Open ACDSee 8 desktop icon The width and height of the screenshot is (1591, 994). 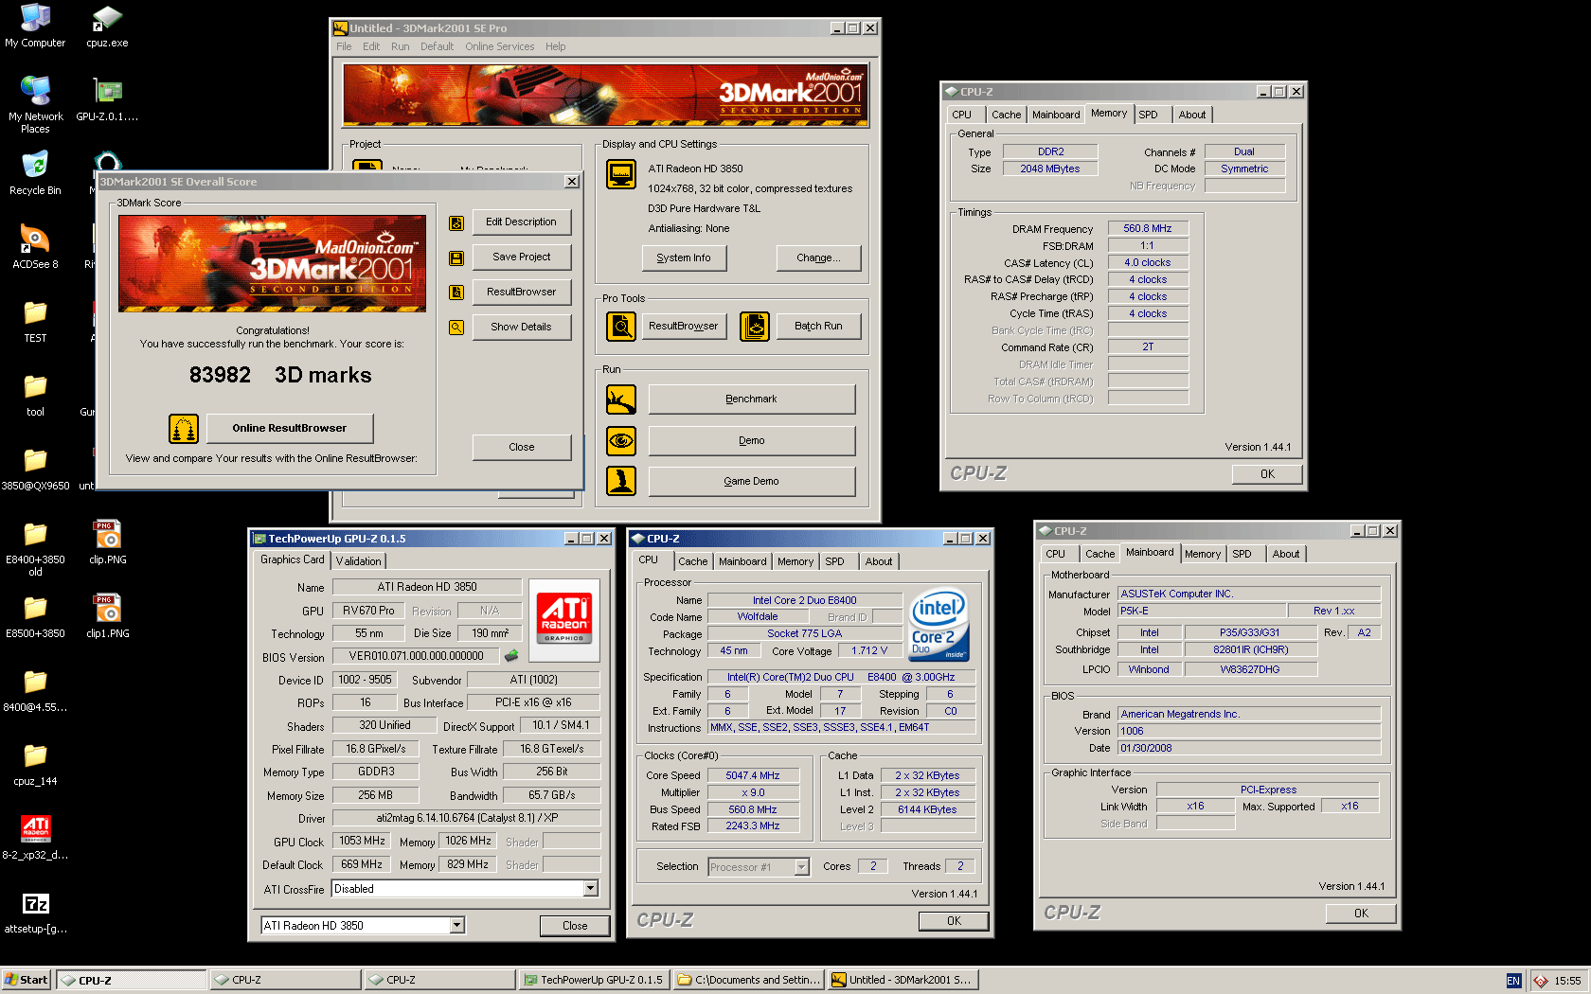pos(35,239)
